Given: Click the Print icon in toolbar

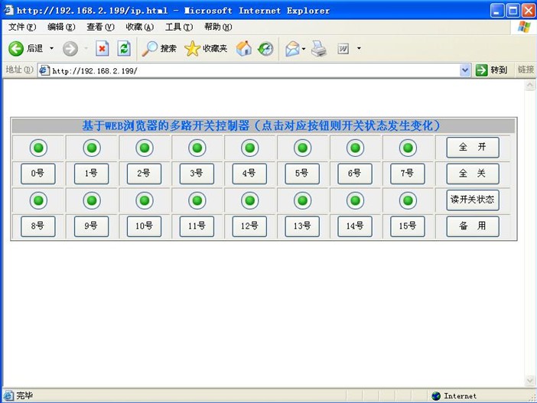Looking at the screenshot, I should (319, 48).
